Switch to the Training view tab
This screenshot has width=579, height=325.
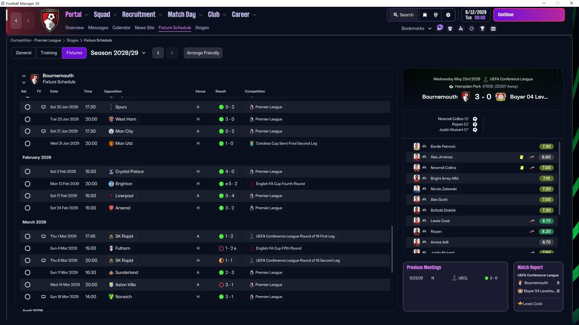(x=49, y=53)
